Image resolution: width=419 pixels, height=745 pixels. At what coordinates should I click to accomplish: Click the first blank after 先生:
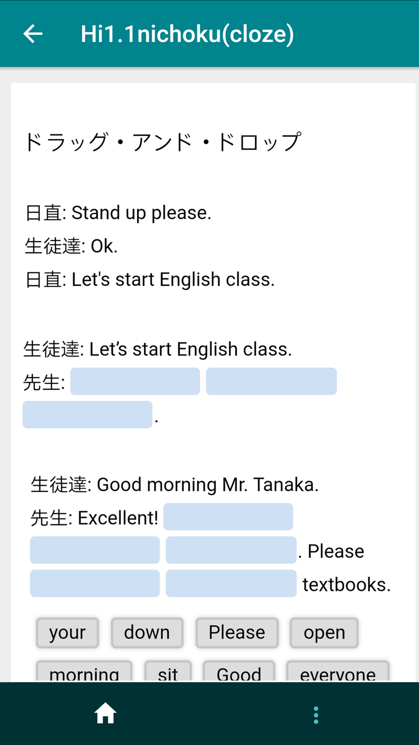[x=135, y=381]
